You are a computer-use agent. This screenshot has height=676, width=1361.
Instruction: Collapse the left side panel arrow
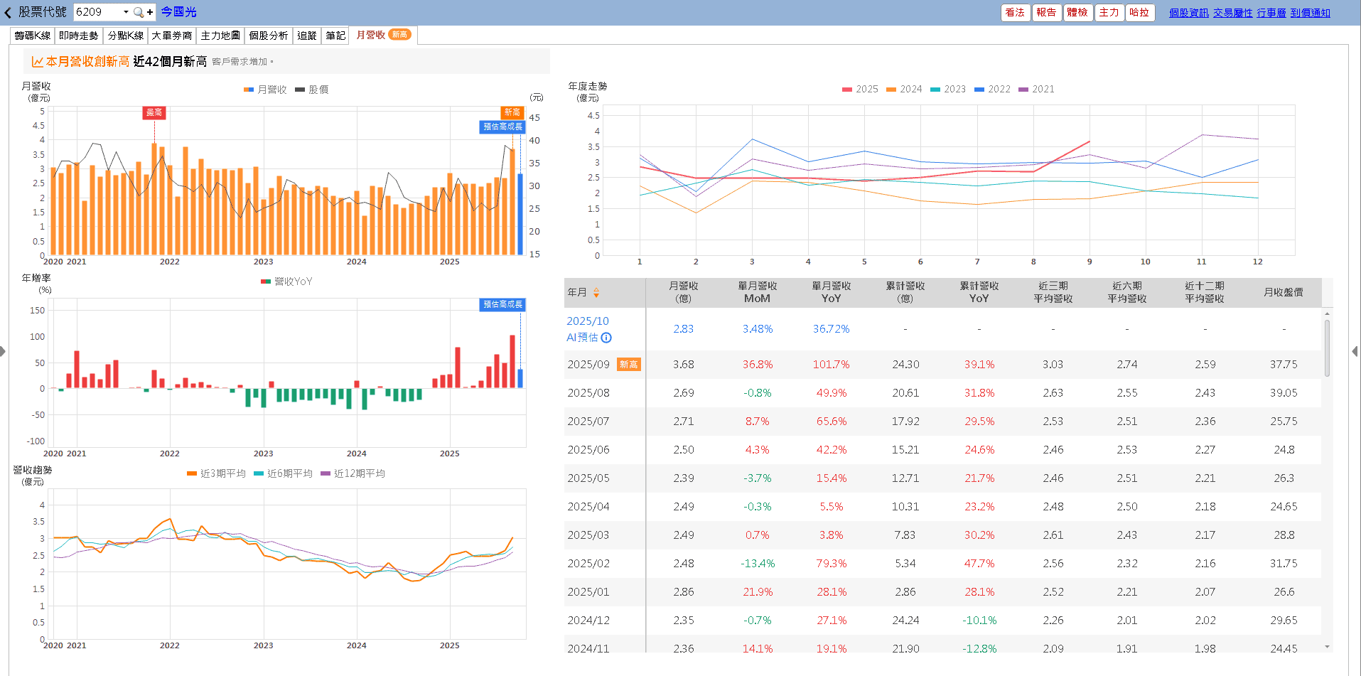[x=3, y=351]
